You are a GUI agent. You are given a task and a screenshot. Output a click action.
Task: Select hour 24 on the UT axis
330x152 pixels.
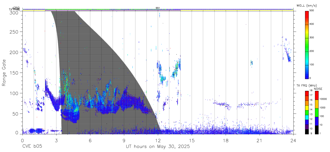[x=293, y=140]
